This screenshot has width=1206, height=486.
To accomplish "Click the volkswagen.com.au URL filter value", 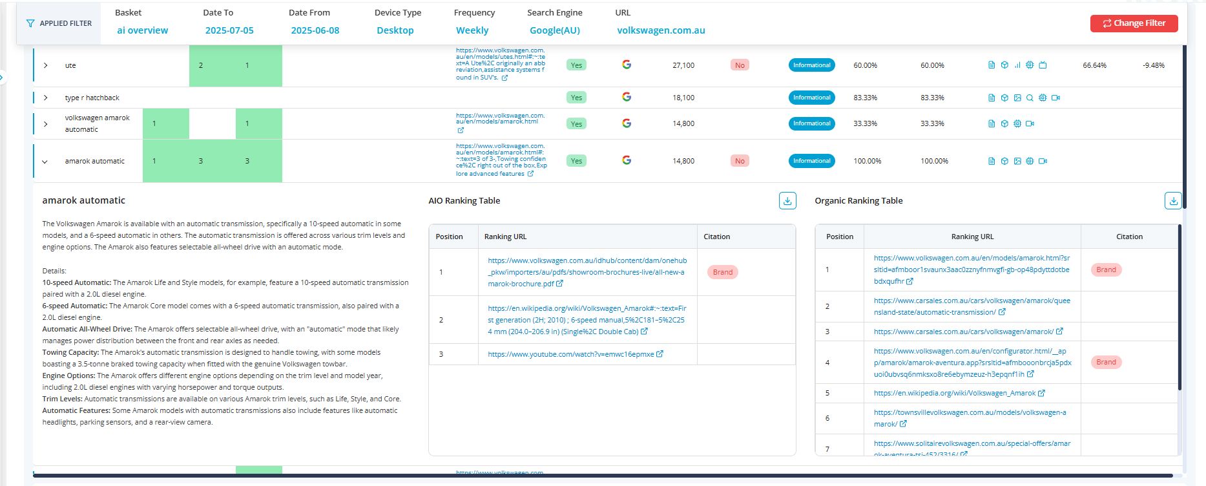I will (x=661, y=30).
